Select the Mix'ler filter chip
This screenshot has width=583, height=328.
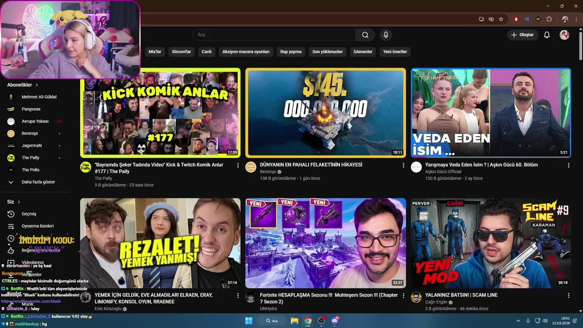(x=155, y=51)
